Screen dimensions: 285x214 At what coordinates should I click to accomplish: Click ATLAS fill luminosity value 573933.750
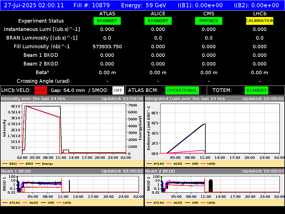(107, 47)
